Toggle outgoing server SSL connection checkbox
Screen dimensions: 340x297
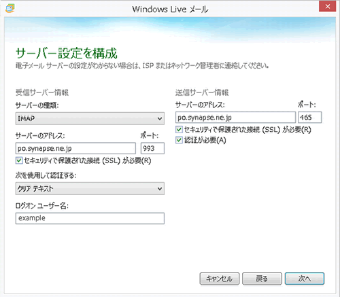179,130
